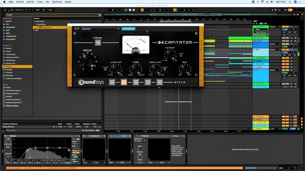
Task: Open the Default preset dropdown
Action: [x=101, y=28]
